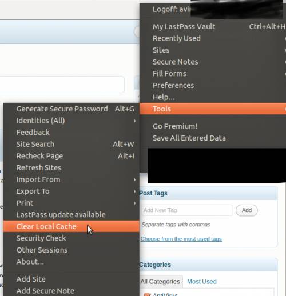Click Go Premium! in the menu
The image size is (286, 296).
pos(213,126)
